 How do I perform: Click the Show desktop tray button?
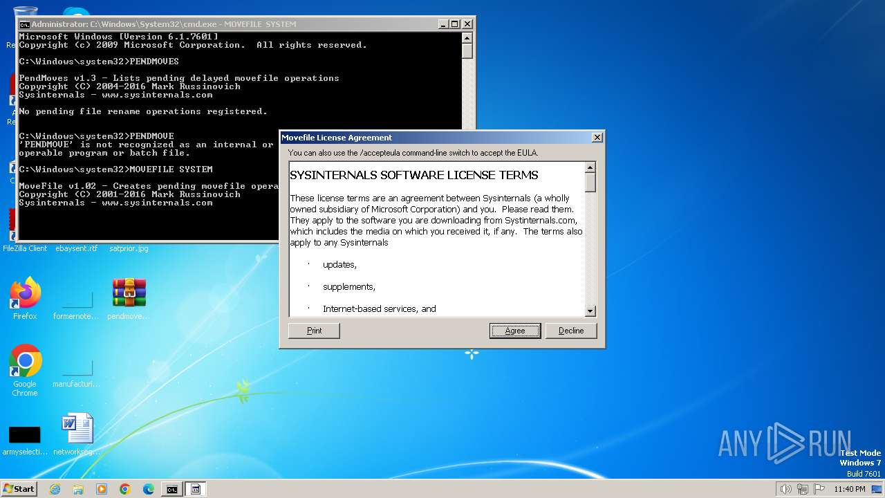pyautogui.click(x=877, y=489)
